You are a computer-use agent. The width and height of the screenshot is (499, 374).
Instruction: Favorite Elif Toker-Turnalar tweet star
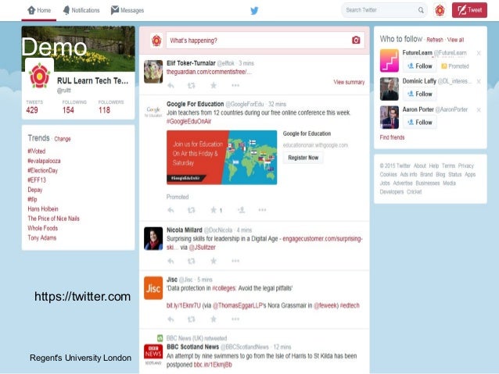pyautogui.click(x=214, y=85)
